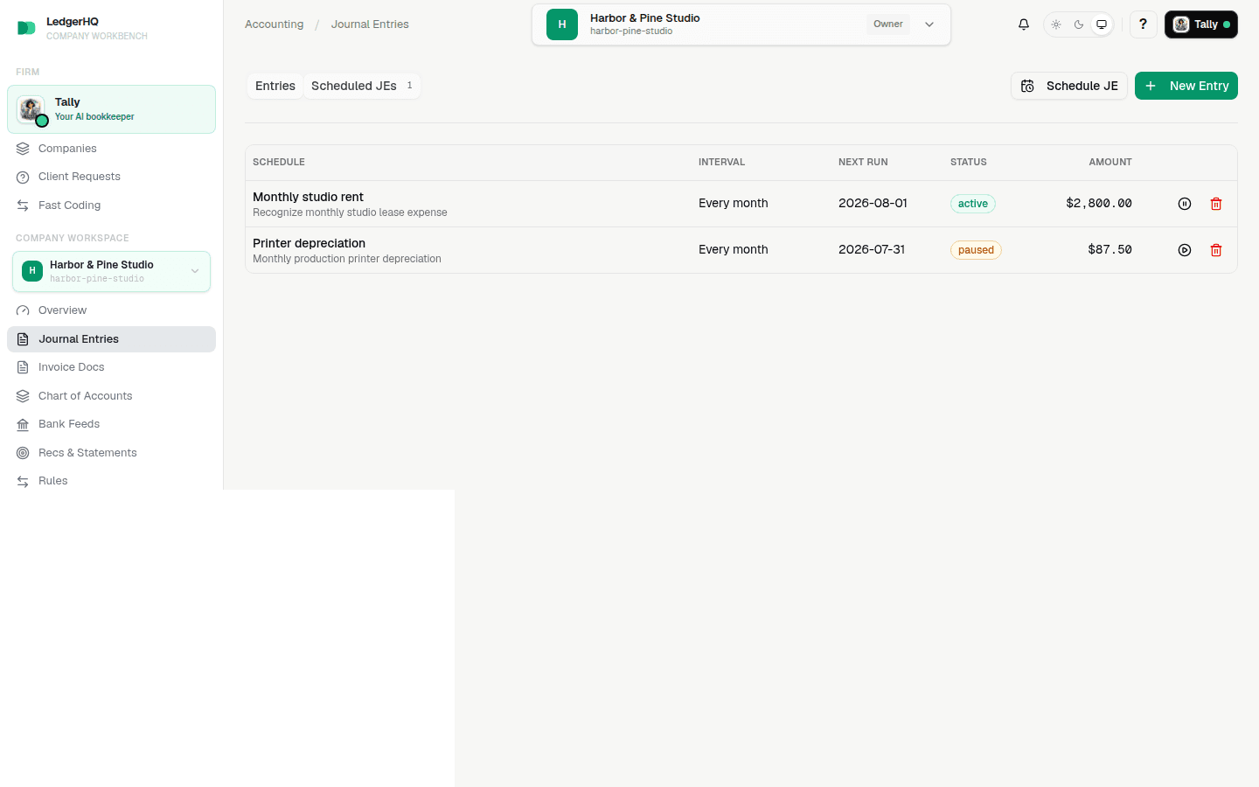Open Client Requests in sidebar
This screenshot has height=787, width=1259.
pos(111,177)
